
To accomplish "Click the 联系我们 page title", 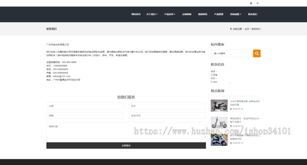I will [52, 29].
